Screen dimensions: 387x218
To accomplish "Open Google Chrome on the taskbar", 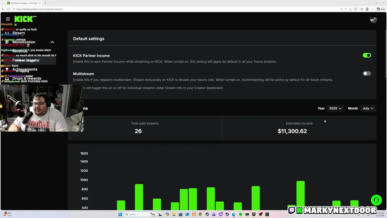I will 200,214.
